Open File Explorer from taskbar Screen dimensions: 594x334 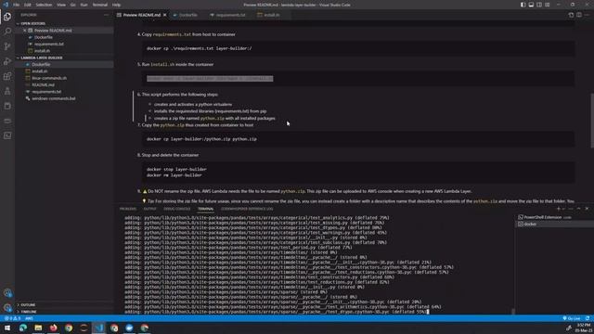38,328
